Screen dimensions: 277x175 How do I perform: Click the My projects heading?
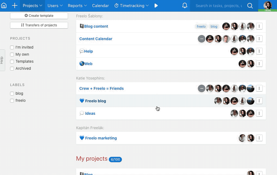point(92,159)
